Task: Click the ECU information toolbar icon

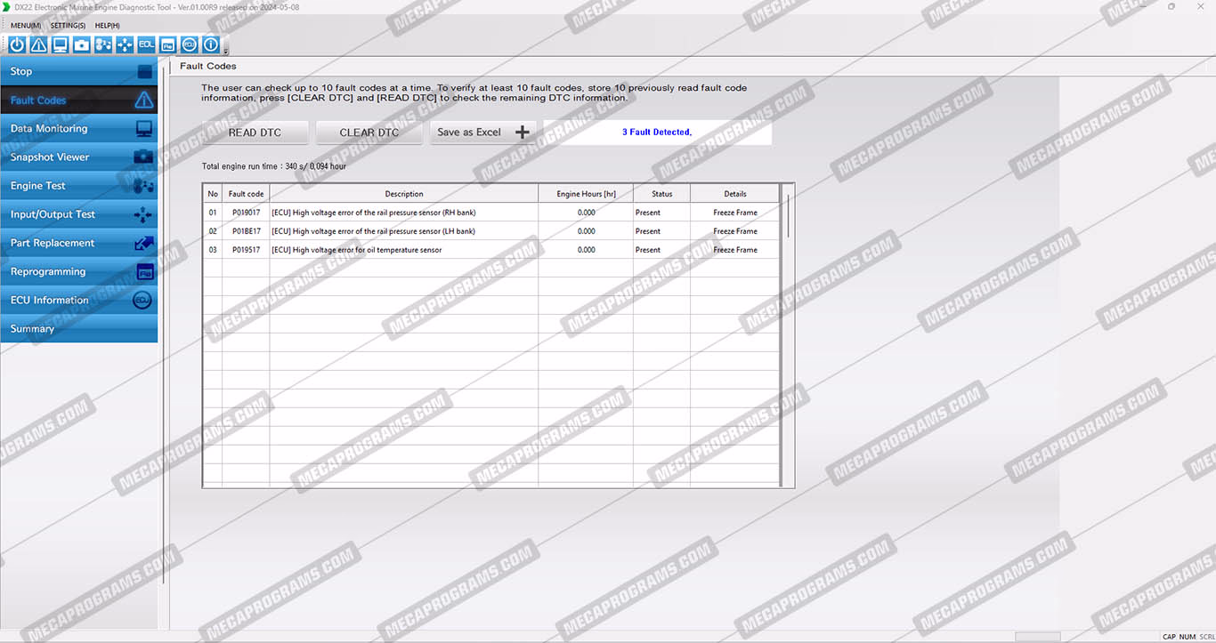Action: pyautogui.click(x=190, y=44)
